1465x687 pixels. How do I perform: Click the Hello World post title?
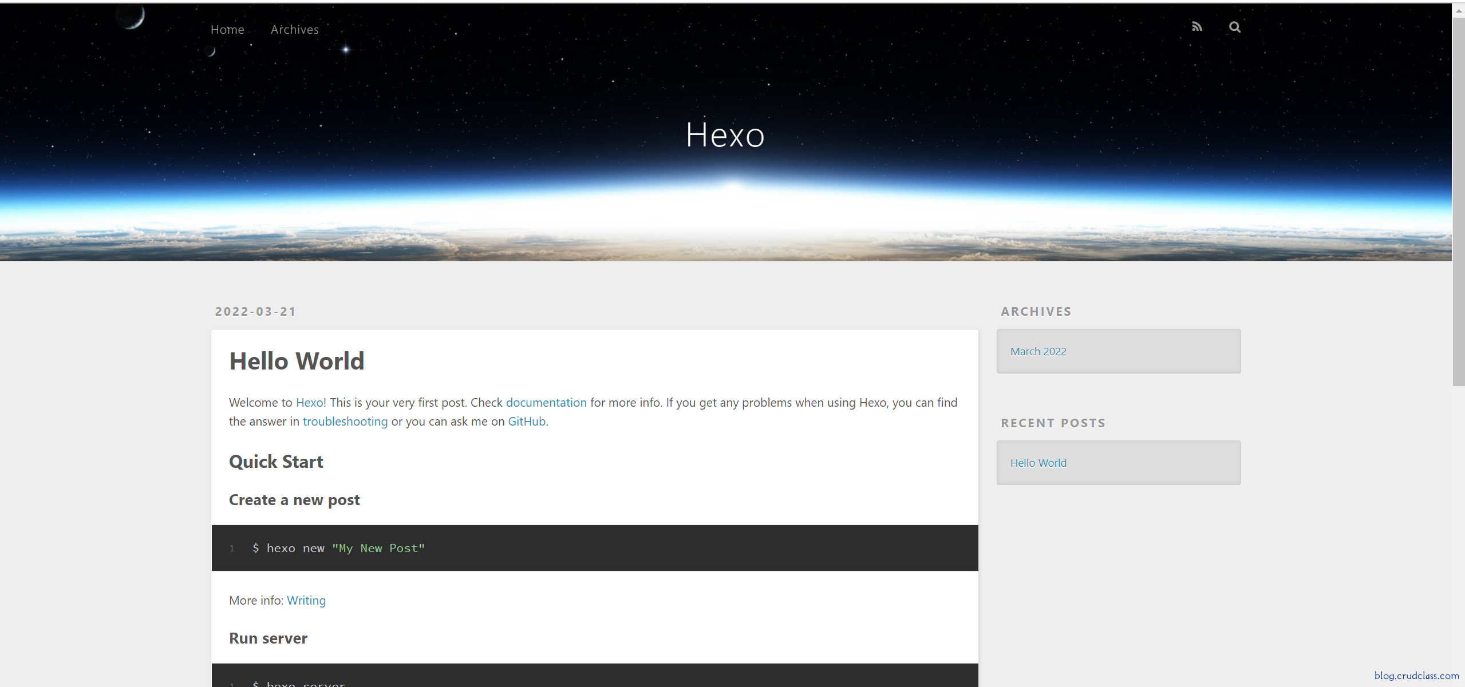point(296,361)
